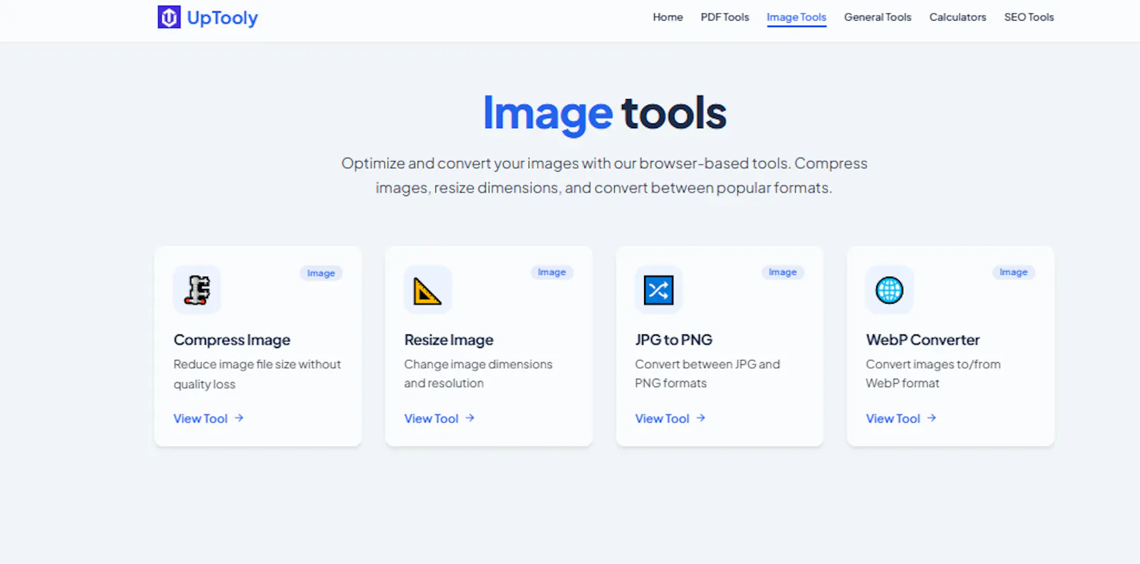Open General Tools in the navigation
Viewport: 1140px width, 564px height.
[878, 17]
